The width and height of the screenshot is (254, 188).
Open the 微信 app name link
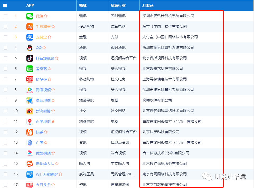(40, 16)
